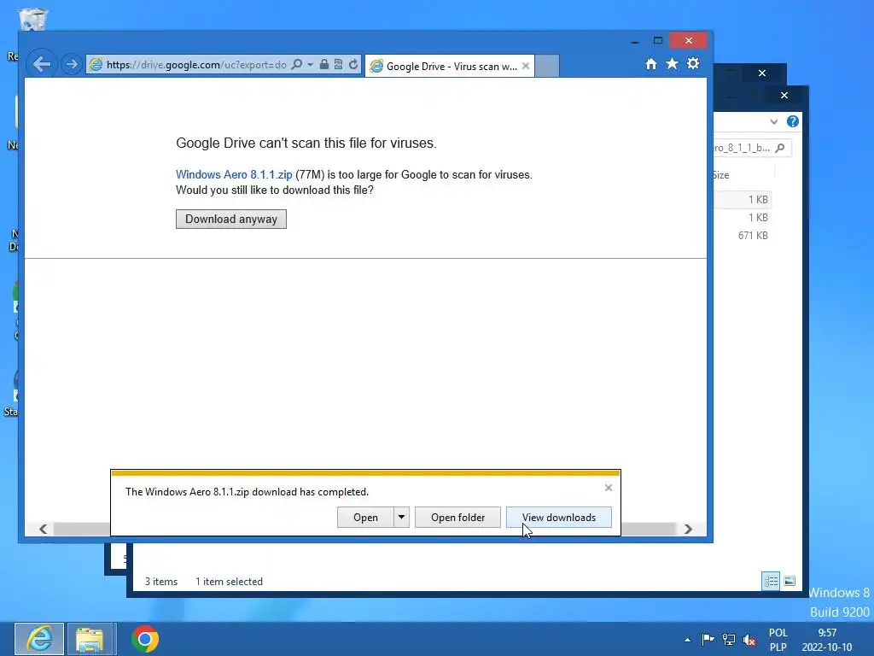
Task: Click the muted volume speaker tray icon
Action: coord(749,639)
